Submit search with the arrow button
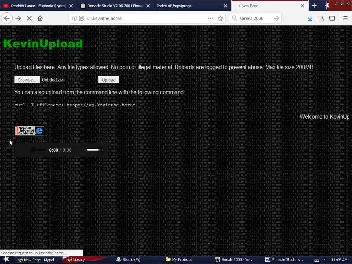Image resolution: width=352 pixels, height=264 pixels. coord(276,19)
